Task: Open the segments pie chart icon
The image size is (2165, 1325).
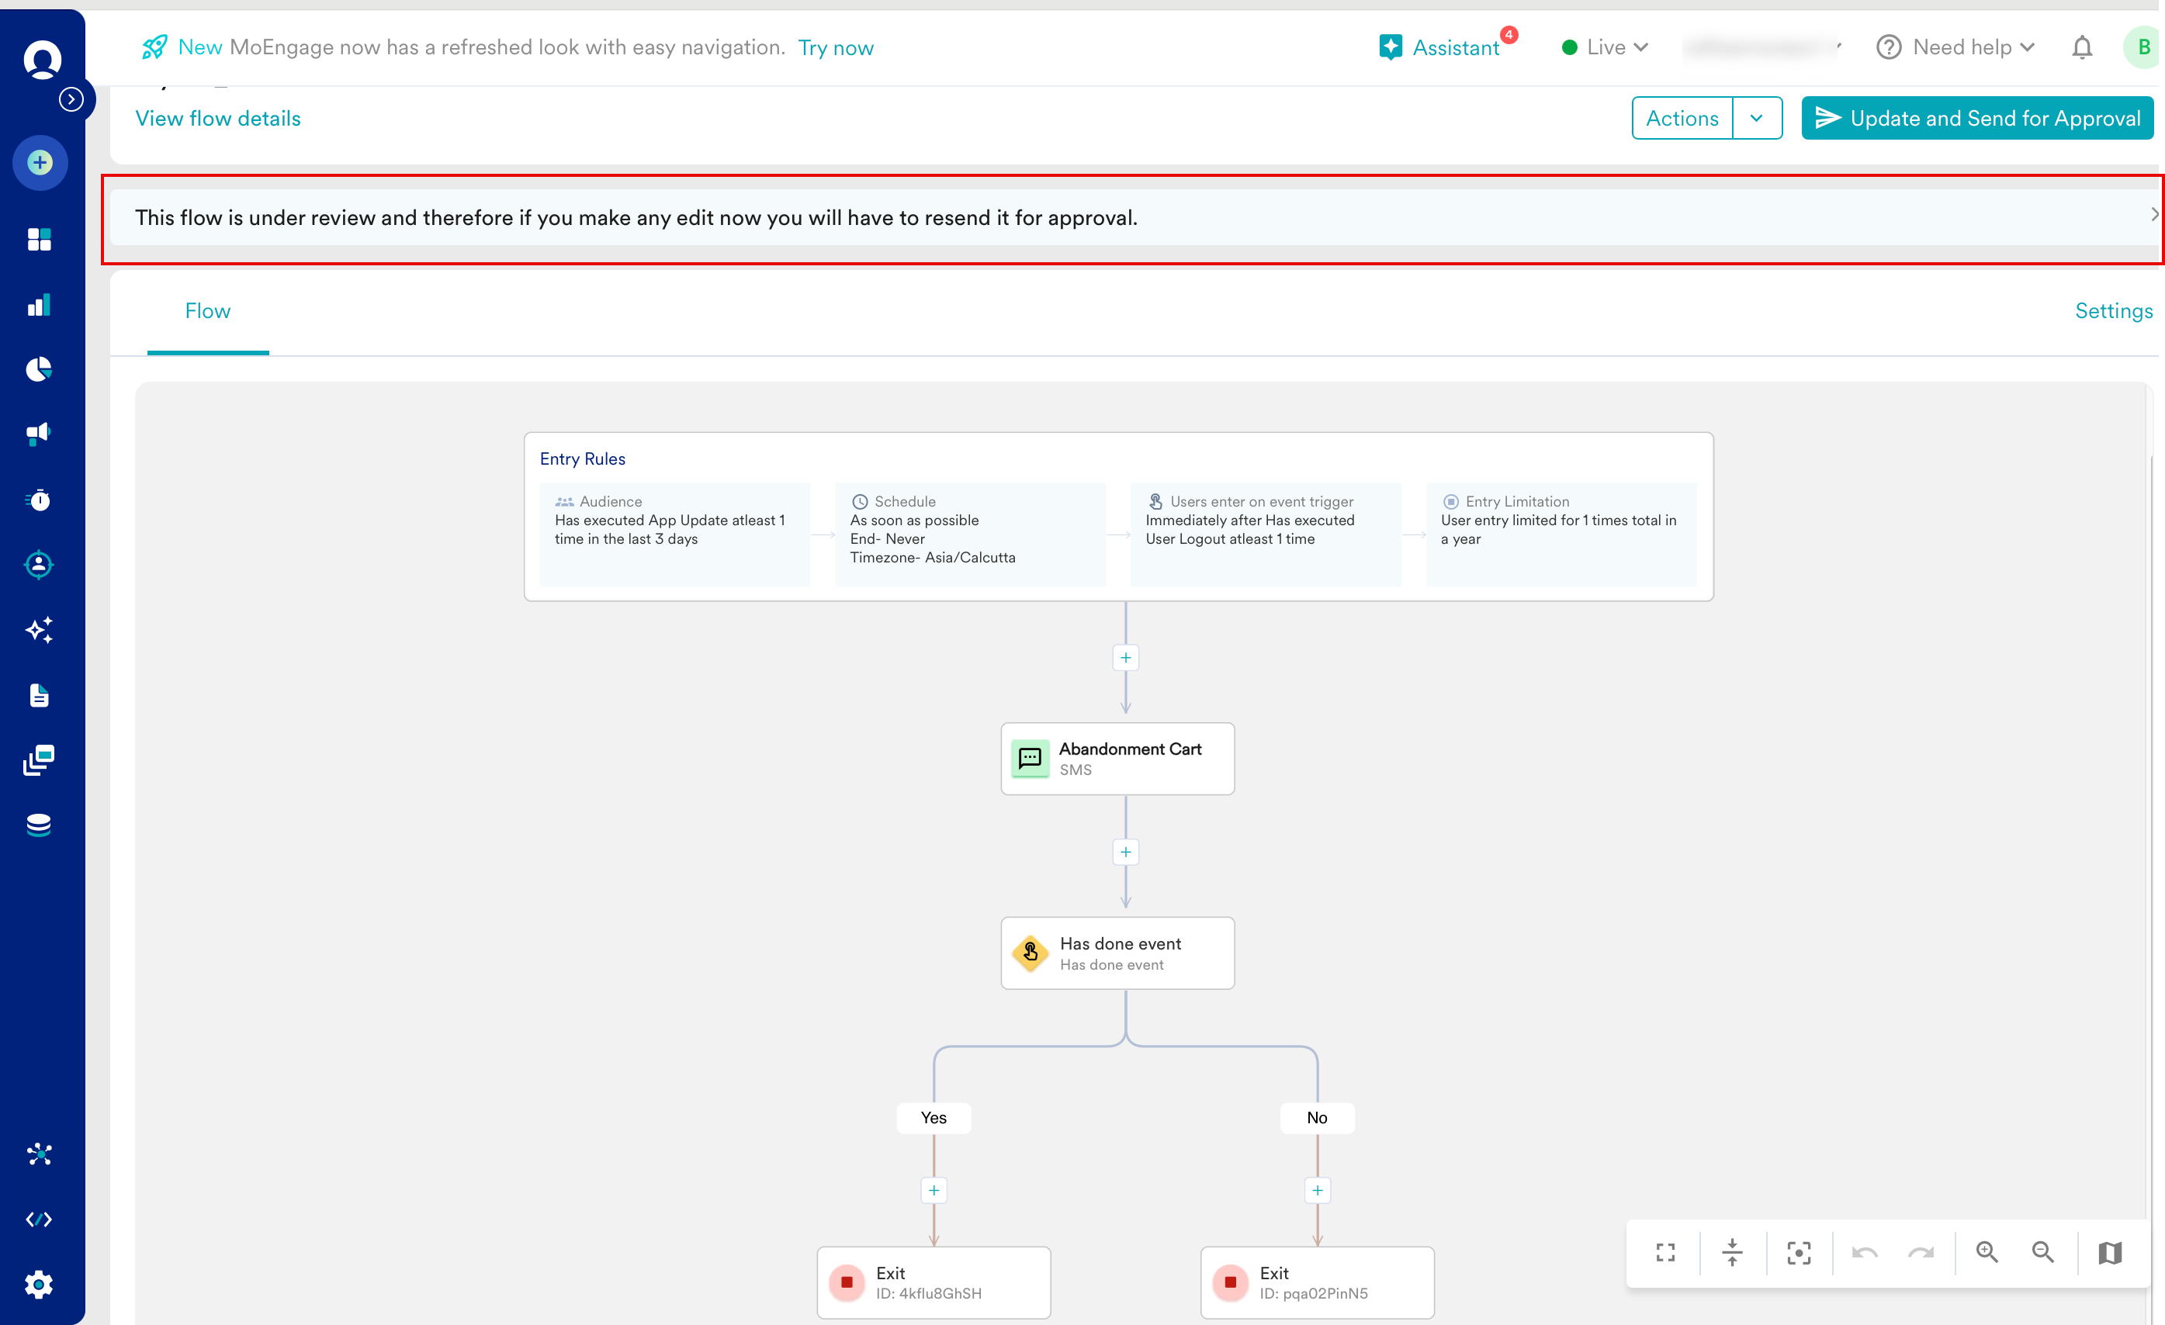Action: tap(40, 369)
